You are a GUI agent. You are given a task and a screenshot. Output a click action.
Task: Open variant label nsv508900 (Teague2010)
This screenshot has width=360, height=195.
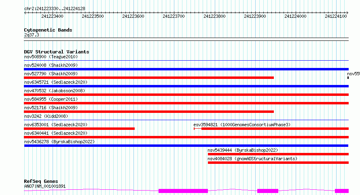[51, 57]
